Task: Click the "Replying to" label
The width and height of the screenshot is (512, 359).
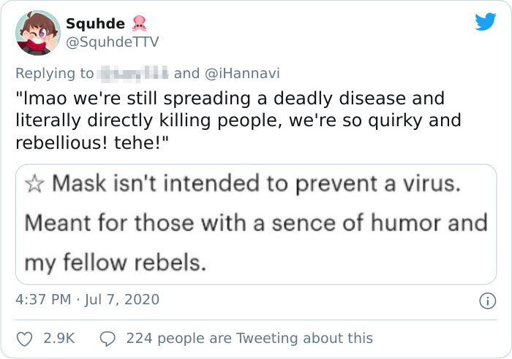Action: tap(54, 73)
